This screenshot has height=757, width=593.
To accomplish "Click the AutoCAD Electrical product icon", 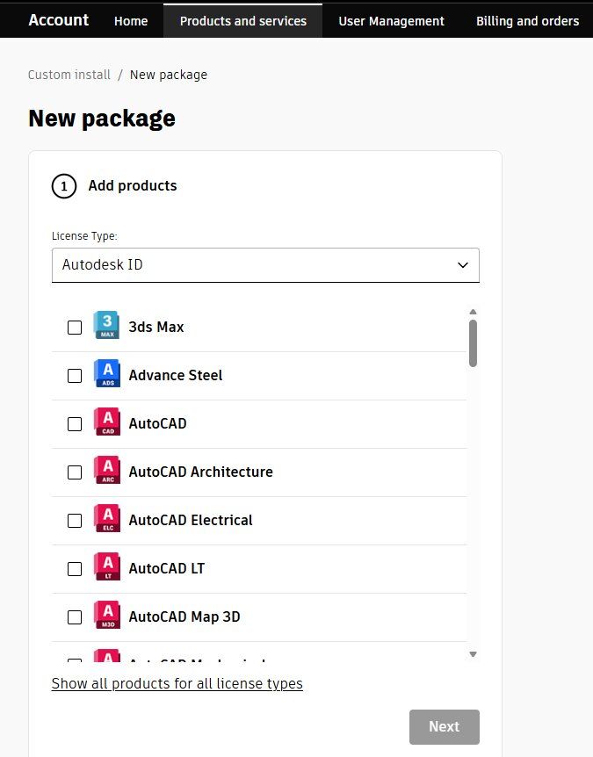I will (106, 518).
